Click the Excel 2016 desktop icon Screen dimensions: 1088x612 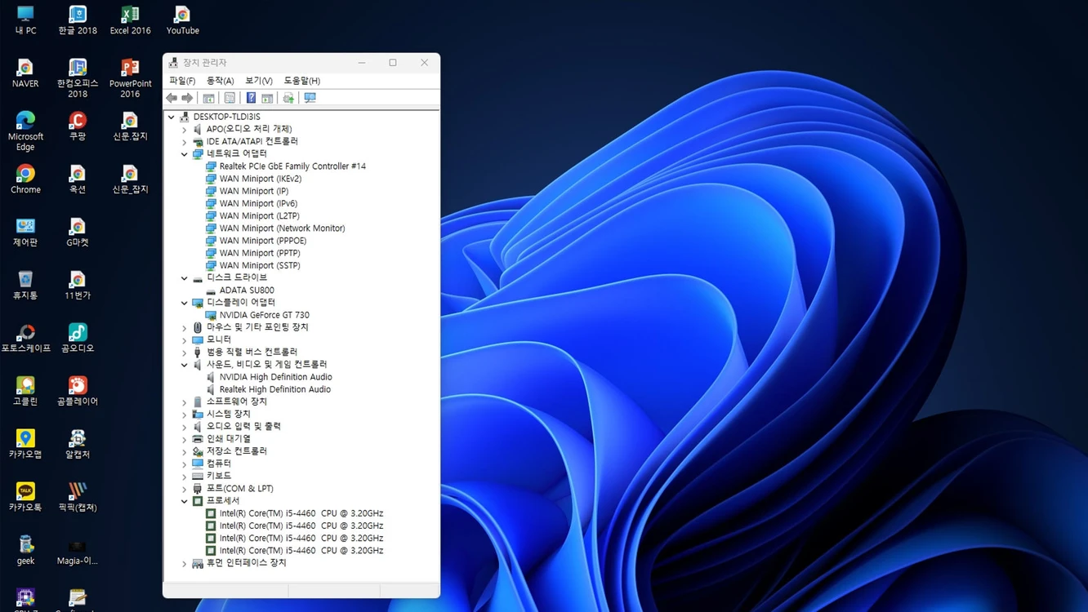tap(130, 20)
